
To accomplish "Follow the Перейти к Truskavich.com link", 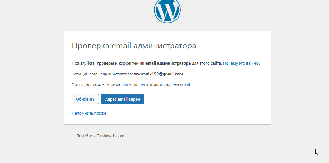I will (x=98, y=136).
